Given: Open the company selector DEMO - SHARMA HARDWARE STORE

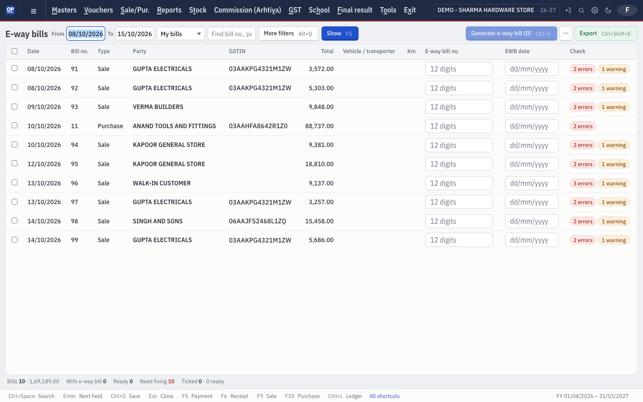Looking at the screenshot, I should point(497,10).
